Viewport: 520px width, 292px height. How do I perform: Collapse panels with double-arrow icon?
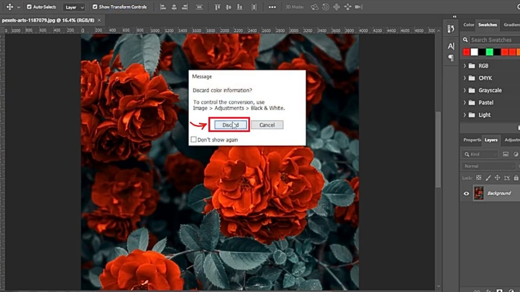[454, 17]
